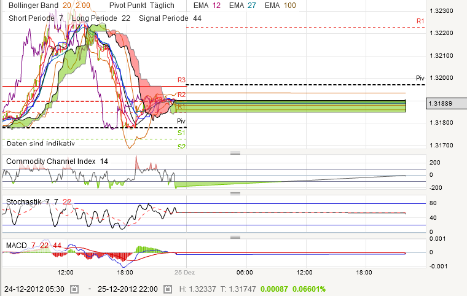Click the Signal Periode 44 setting

170,18
